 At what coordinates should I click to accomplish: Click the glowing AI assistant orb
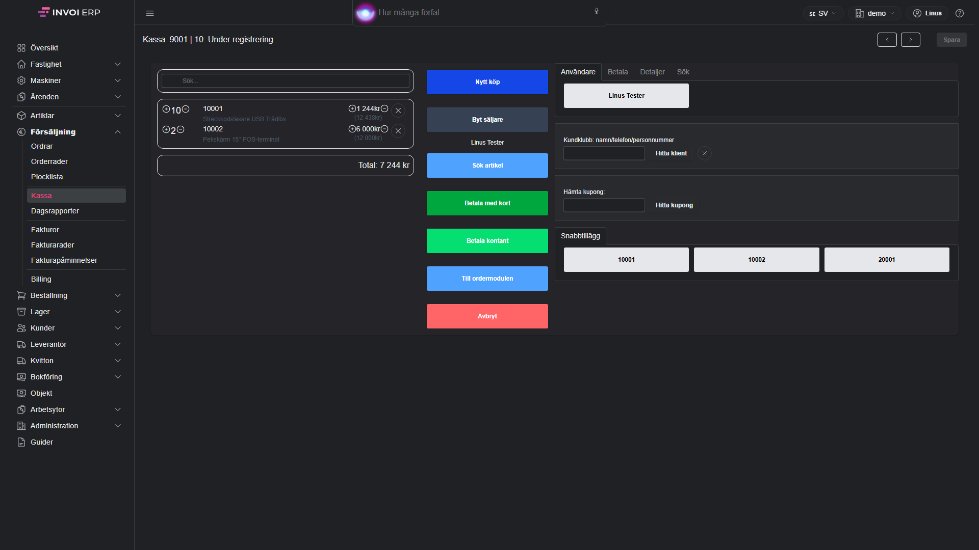365,13
